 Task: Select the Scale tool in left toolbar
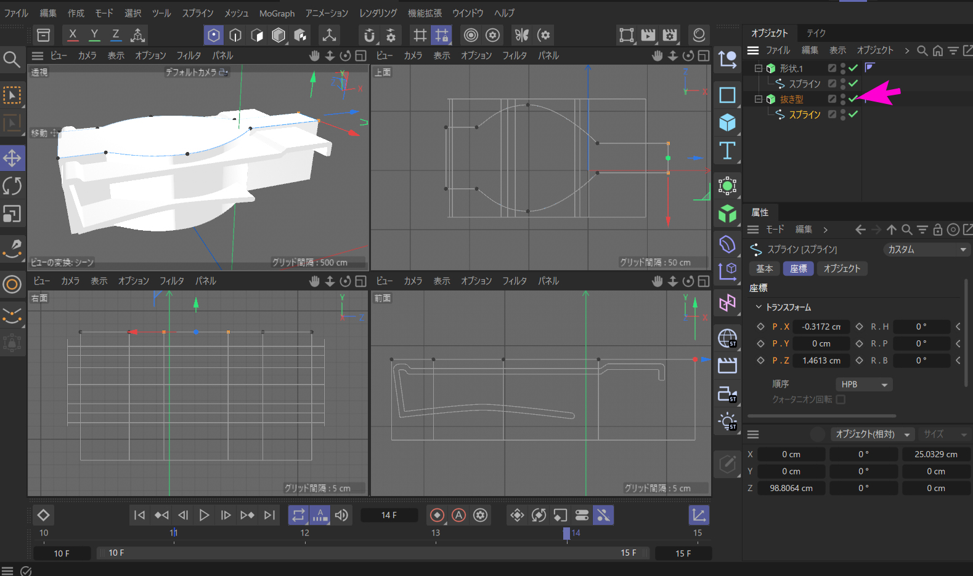[12, 214]
